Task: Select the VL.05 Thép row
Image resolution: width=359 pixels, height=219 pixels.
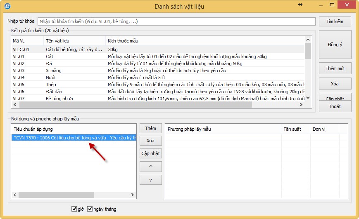Action: 54,85
